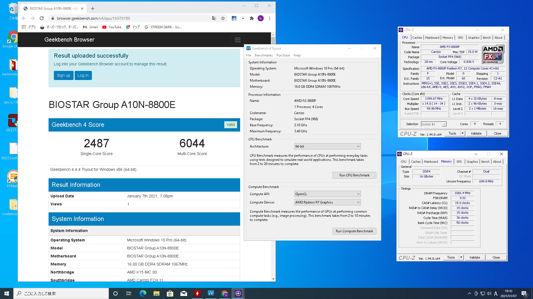Open volume control in system tray
This screenshot has height=299, width=533.
coord(489,293)
